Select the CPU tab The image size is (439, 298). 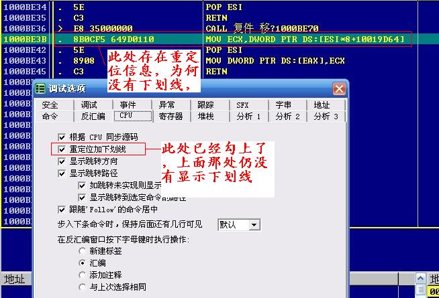pyautogui.click(x=133, y=116)
